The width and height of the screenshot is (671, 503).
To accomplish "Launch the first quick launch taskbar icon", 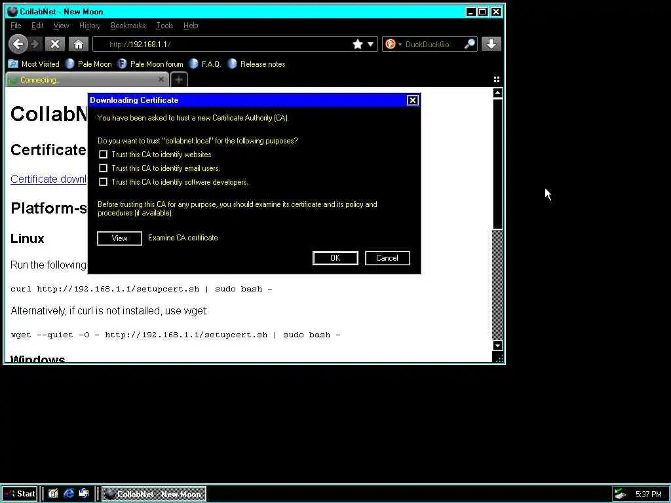I will pyautogui.click(x=53, y=494).
